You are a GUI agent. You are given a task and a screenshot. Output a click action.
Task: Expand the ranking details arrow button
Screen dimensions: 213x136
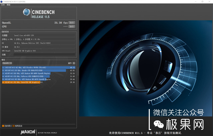[x=74, y=63]
